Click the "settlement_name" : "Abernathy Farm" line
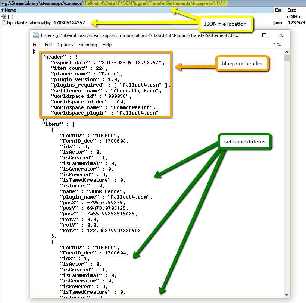 (106, 91)
